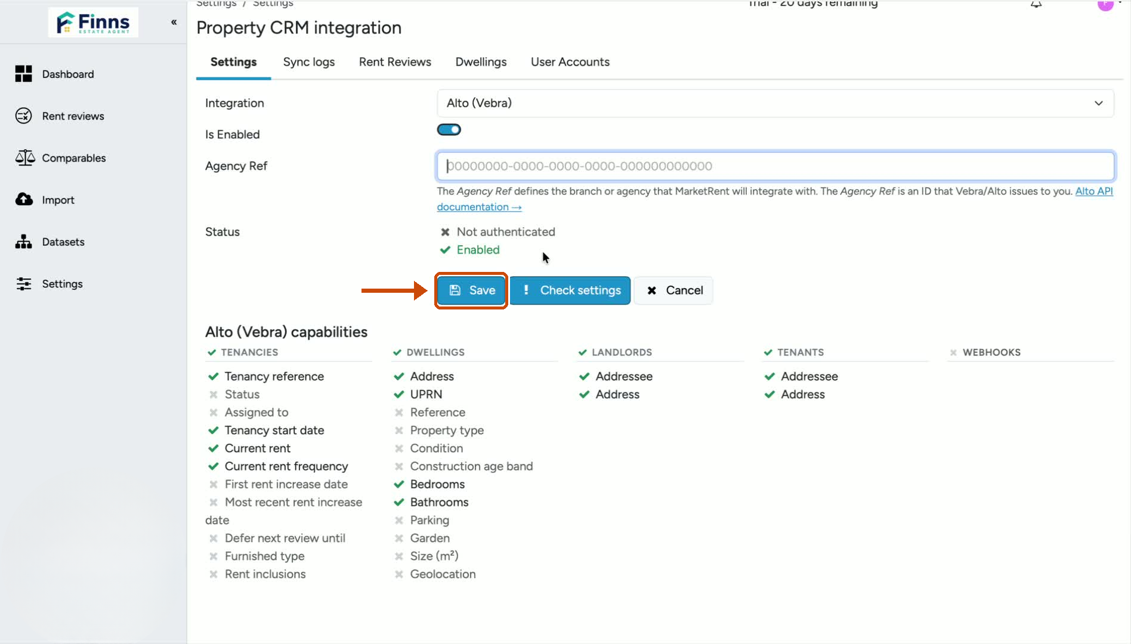Image resolution: width=1131 pixels, height=644 pixels.
Task: Switch to the Sync logs tab
Action: click(x=309, y=62)
